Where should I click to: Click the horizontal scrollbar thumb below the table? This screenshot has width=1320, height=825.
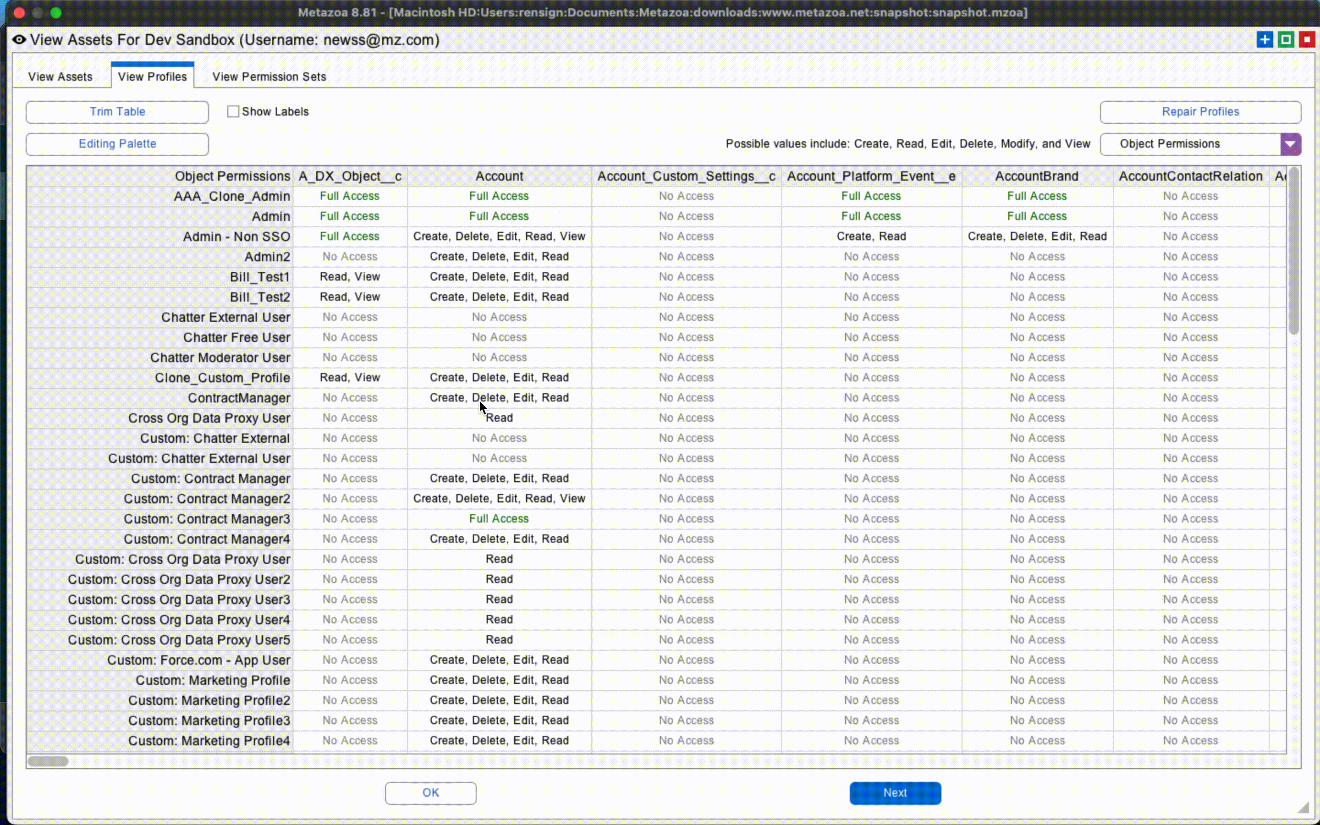click(48, 761)
